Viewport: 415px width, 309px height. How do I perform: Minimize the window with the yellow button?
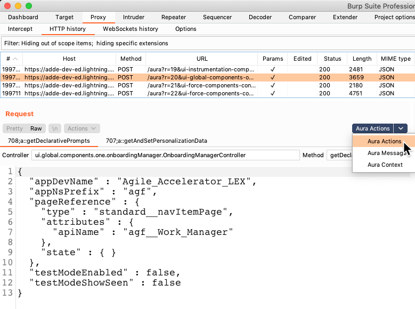pos(18,6)
